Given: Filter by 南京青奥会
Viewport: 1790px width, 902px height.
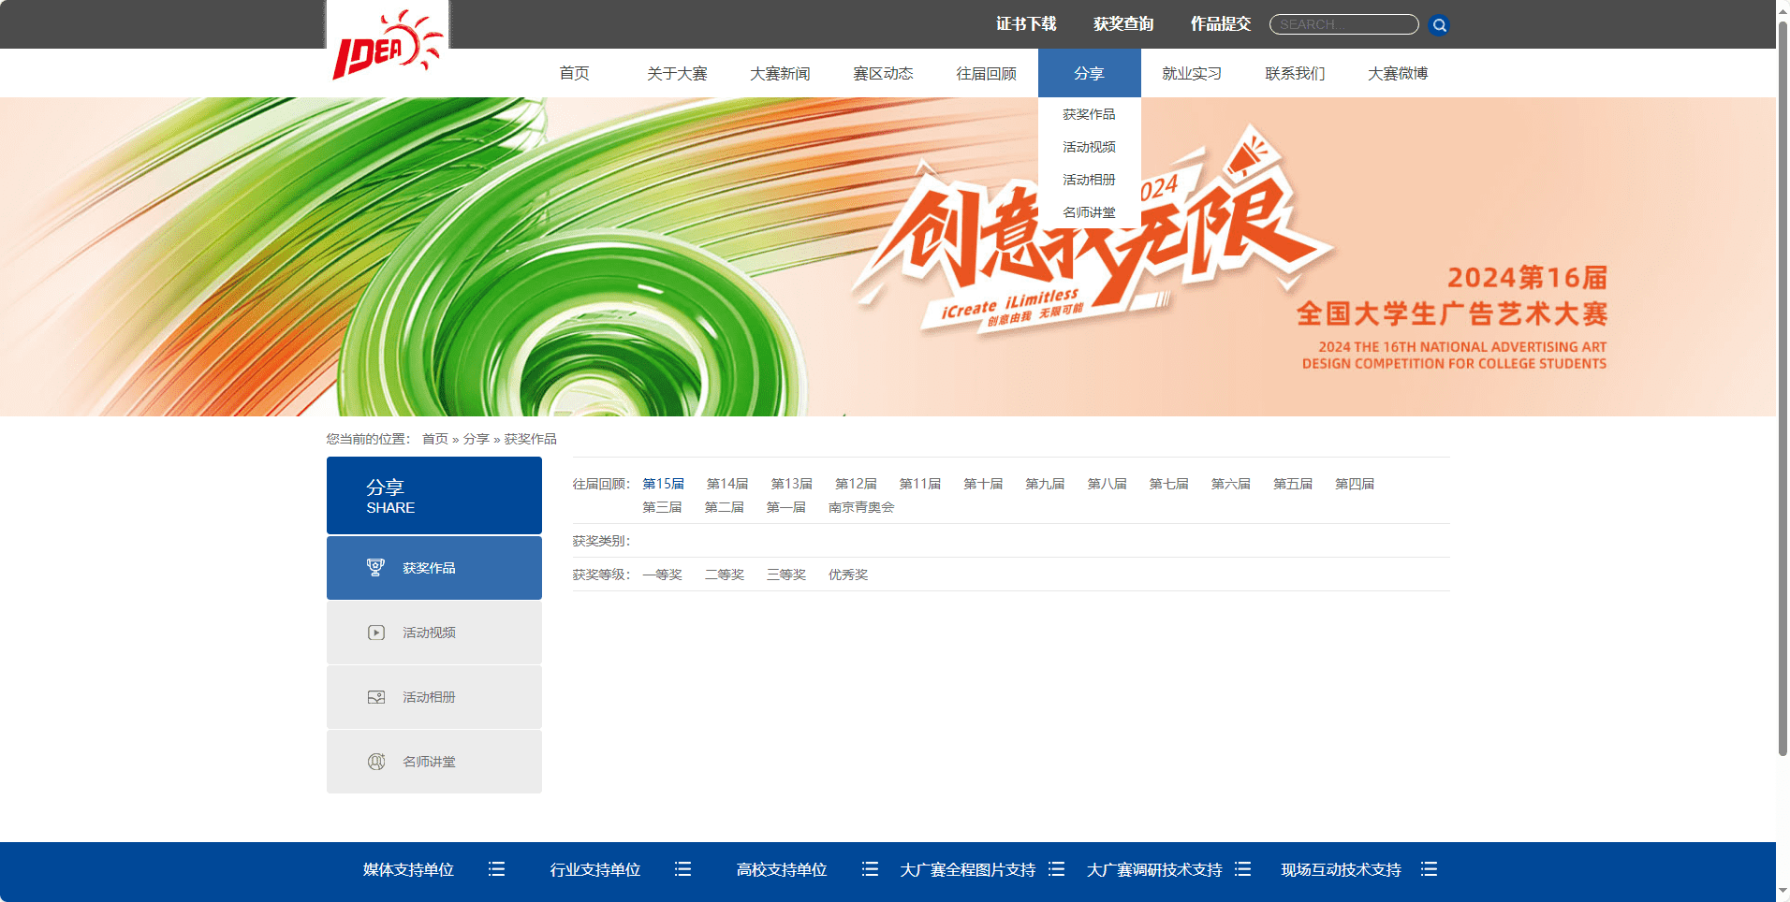Looking at the screenshot, I should 861,507.
